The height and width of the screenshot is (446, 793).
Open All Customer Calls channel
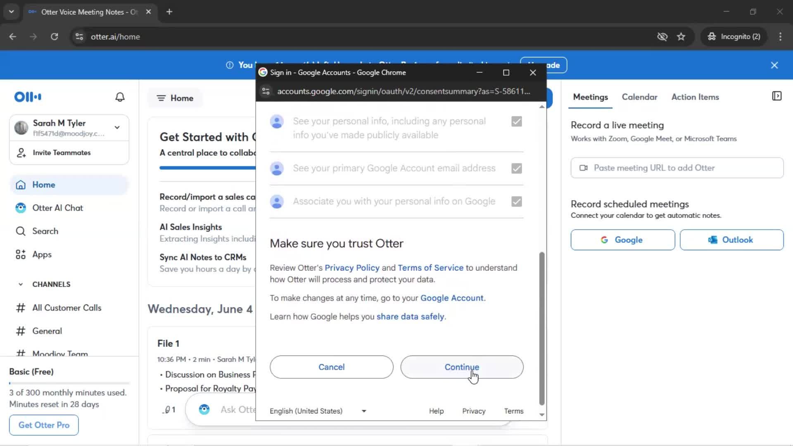click(66, 308)
